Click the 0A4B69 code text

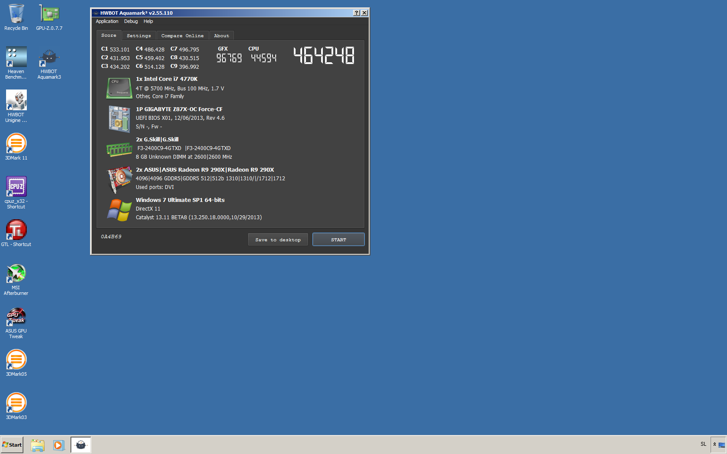[111, 237]
